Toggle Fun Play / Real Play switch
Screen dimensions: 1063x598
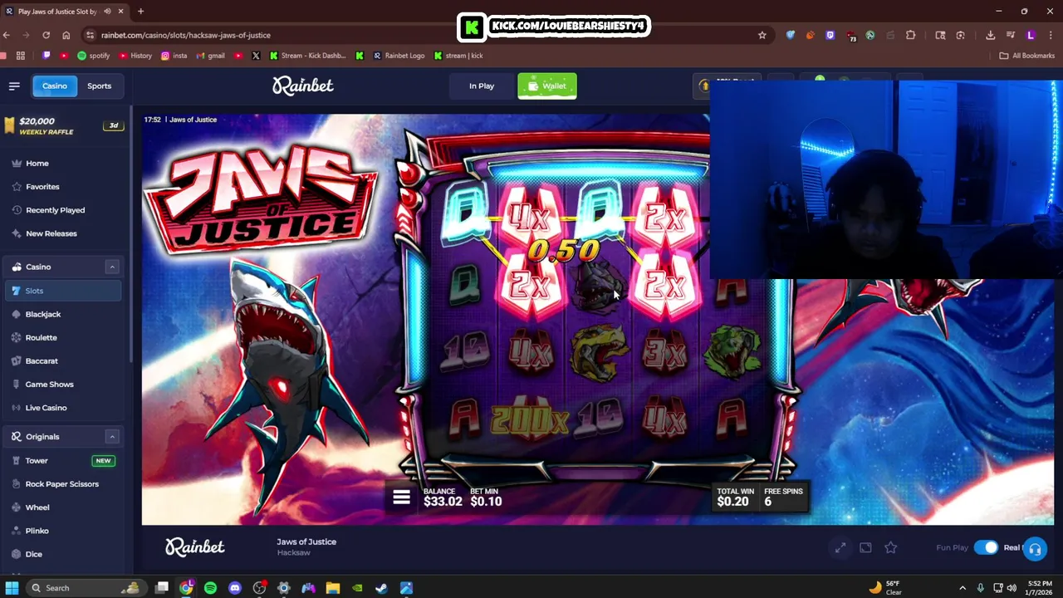click(x=986, y=547)
